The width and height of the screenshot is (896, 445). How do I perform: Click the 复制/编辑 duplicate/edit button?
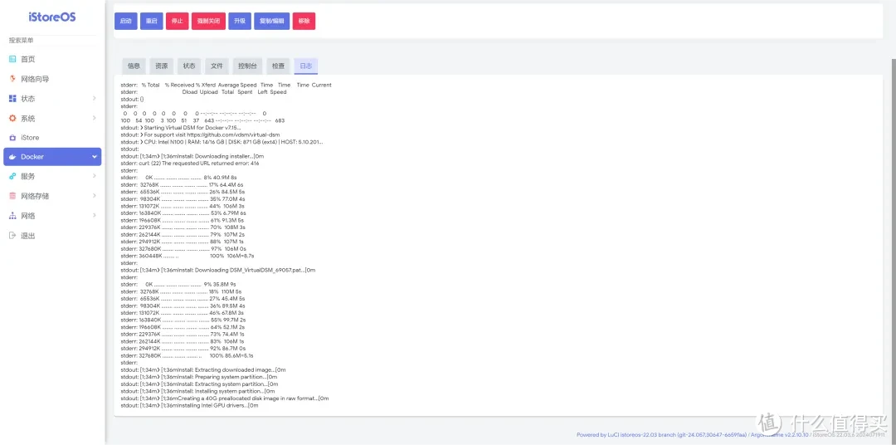tap(271, 21)
